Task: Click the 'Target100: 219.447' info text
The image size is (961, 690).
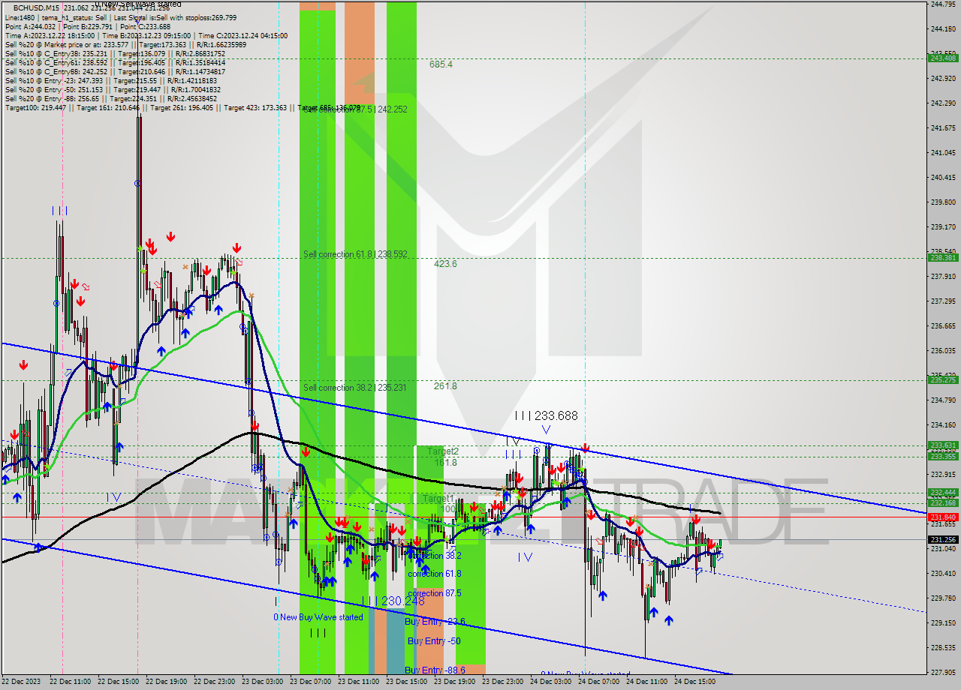Action: 34,107
